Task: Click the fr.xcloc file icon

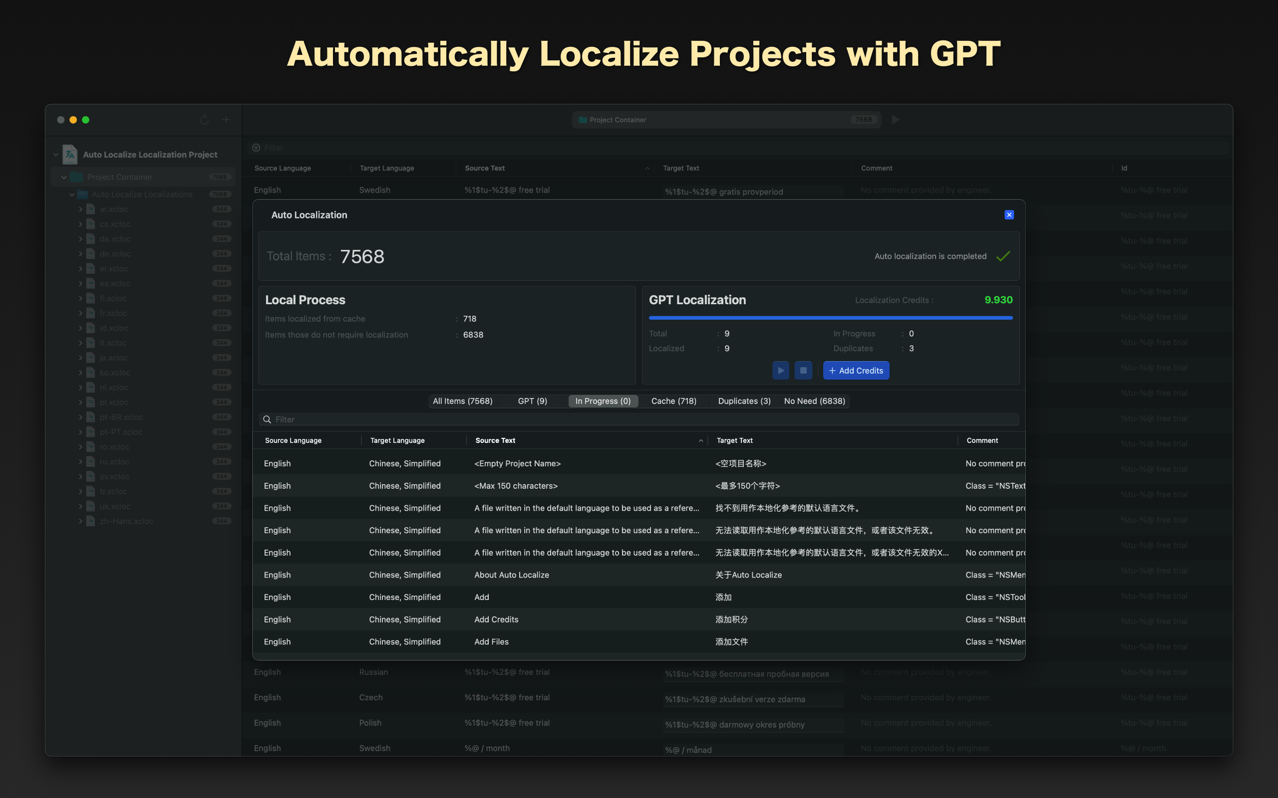Action: coord(91,313)
